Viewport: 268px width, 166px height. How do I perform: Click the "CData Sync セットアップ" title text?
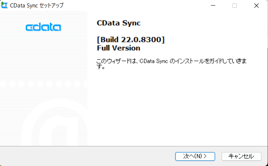pyautogui.click(x=37, y=6)
